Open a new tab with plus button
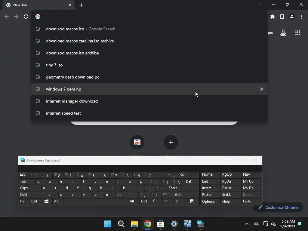Viewport: 308px width, 231px height. [81, 5]
